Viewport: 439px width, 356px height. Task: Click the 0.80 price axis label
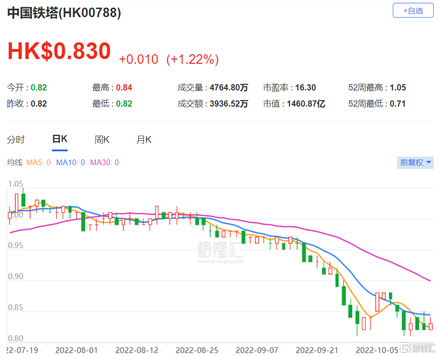click(15, 338)
